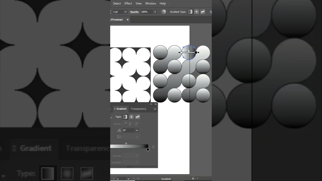Click black endpoint of gradient annotator on canvas

[x=196, y=53]
